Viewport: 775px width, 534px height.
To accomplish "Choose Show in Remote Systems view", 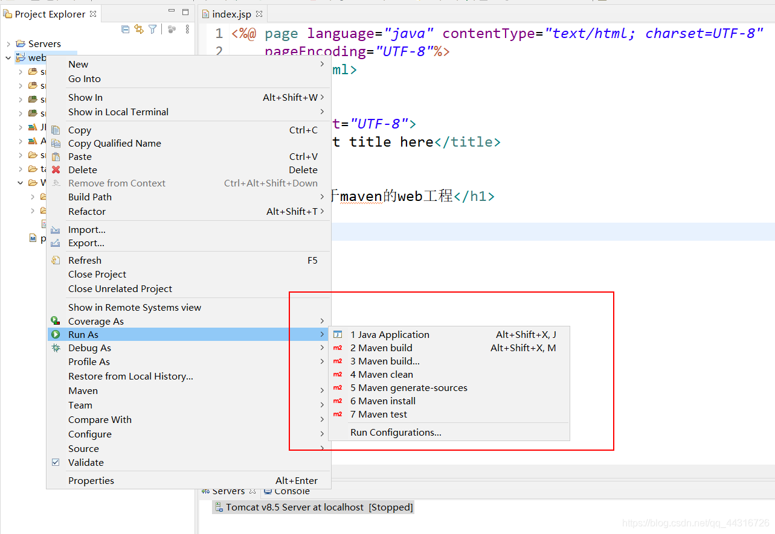I will pyautogui.click(x=188, y=308).
